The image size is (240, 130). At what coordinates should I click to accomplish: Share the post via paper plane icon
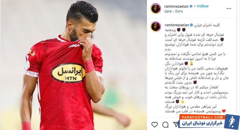click(175, 124)
